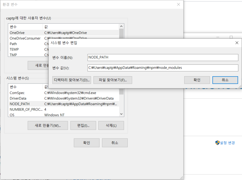The image size is (242, 180).
Task: Select TMP row in user variables
Action: (29, 55)
